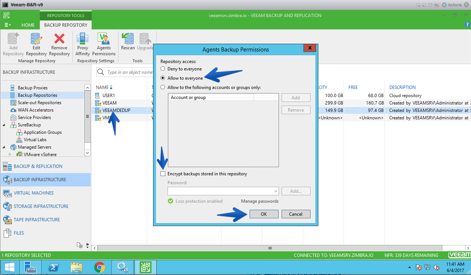471x275 pixels.
Task: Expand navigation pane overflow chevron
Action: coord(88,245)
